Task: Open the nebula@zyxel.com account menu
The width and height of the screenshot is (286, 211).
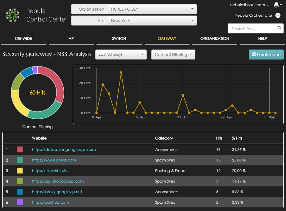Action: coord(249,5)
